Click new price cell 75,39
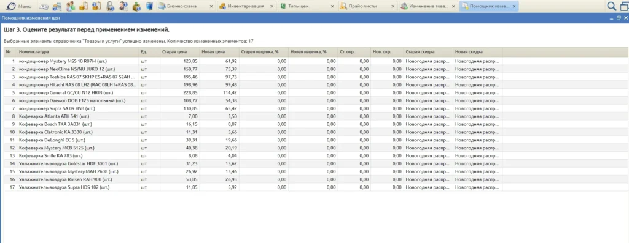The height and width of the screenshot is (243, 629). pyautogui.click(x=219, y=69)
